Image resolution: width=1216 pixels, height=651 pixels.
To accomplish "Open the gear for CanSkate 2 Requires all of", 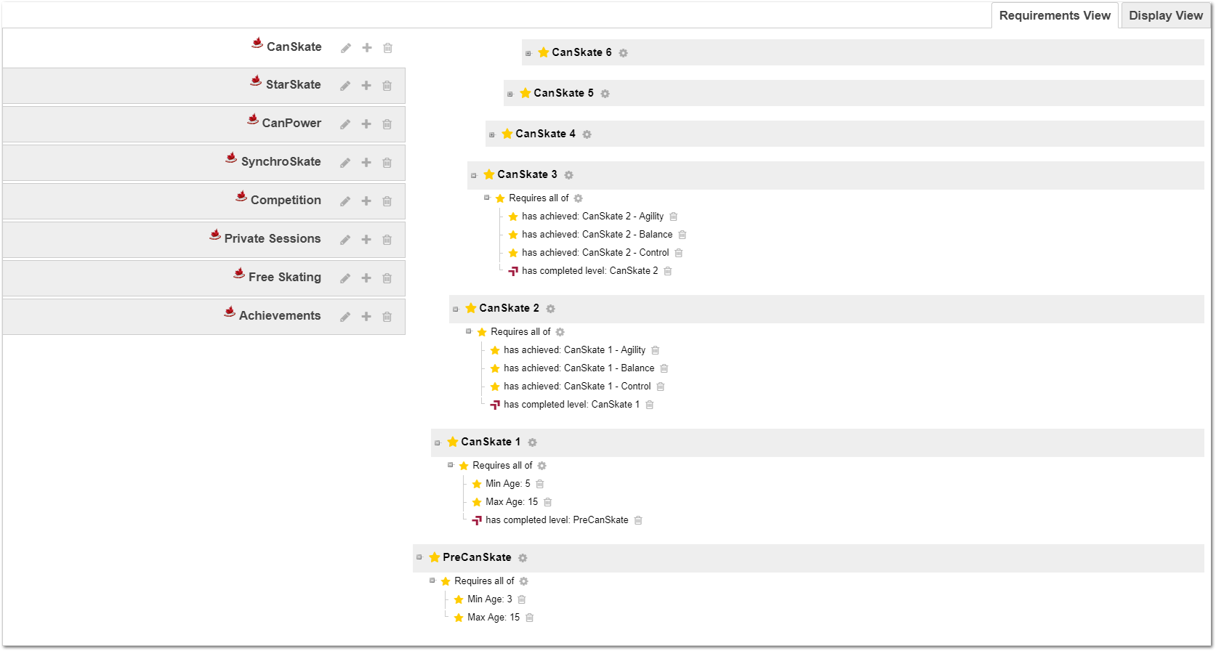I will (560, 332).
